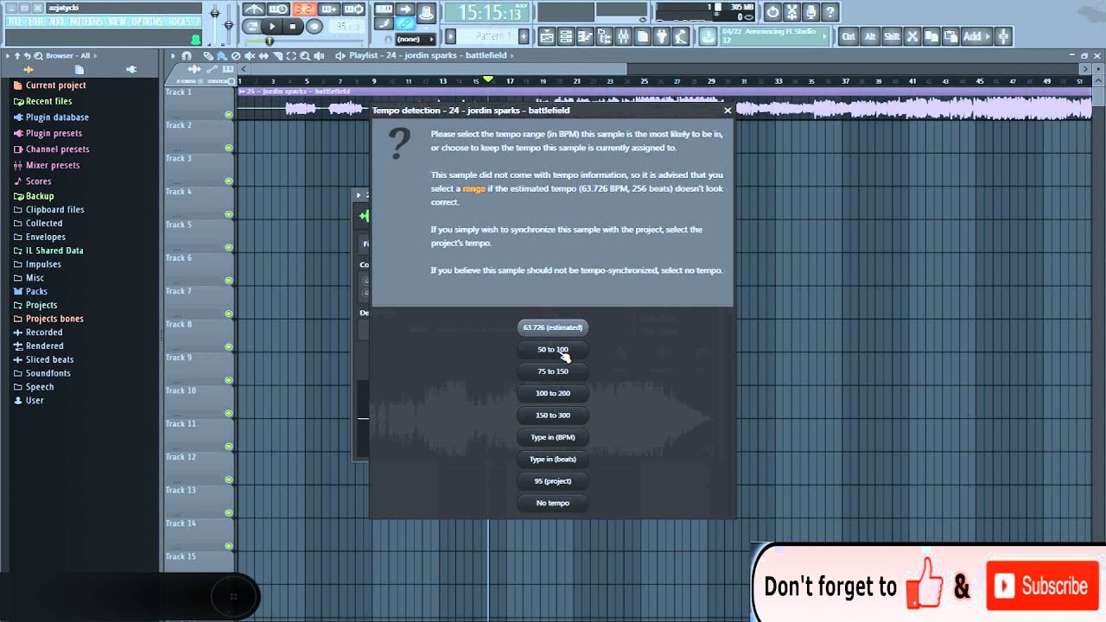The image size is (1106, 622).
Task: Mute Track 1 with its green switch
Action: pos(229,115)
